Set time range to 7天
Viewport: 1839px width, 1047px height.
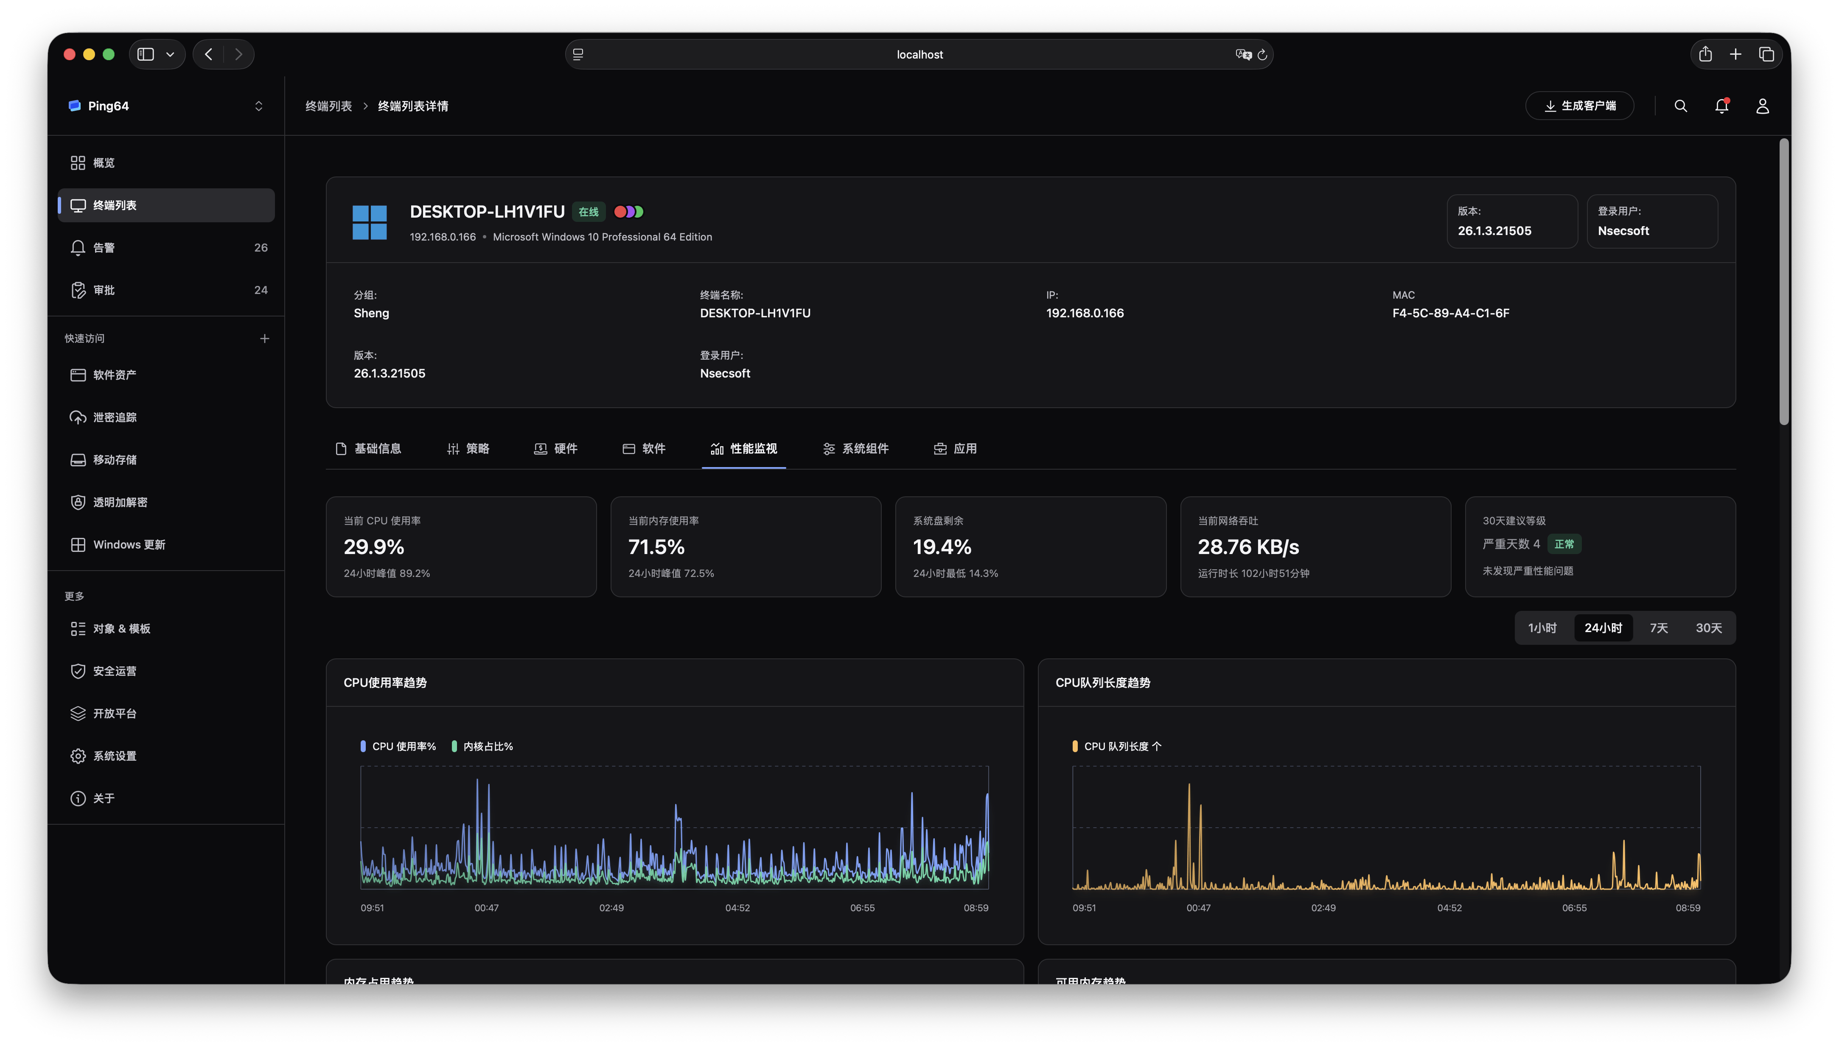coord(1659,628)
